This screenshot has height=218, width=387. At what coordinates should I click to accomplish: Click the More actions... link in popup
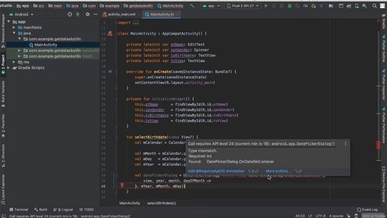click(278, 171)
